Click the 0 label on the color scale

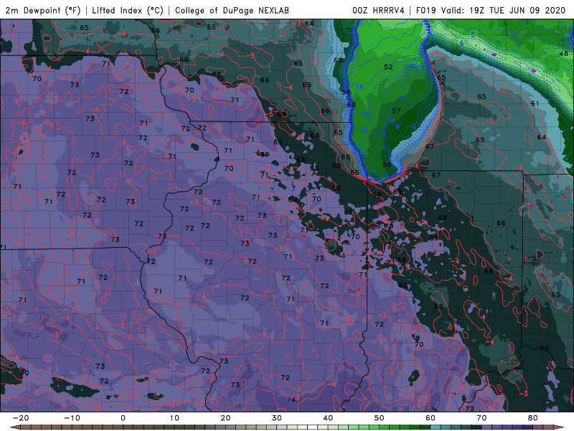pyautogui.click(x=123, y=418)
